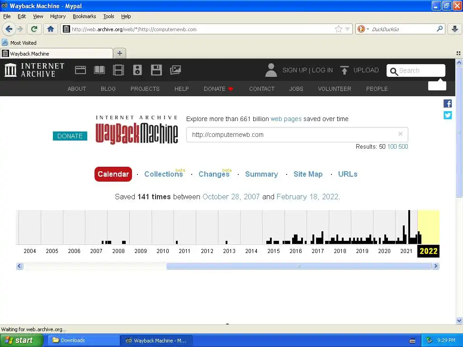Click the UPLOAD button
Image resolution: width=463 pixels, height=347 pixels.
pos(359,70)
